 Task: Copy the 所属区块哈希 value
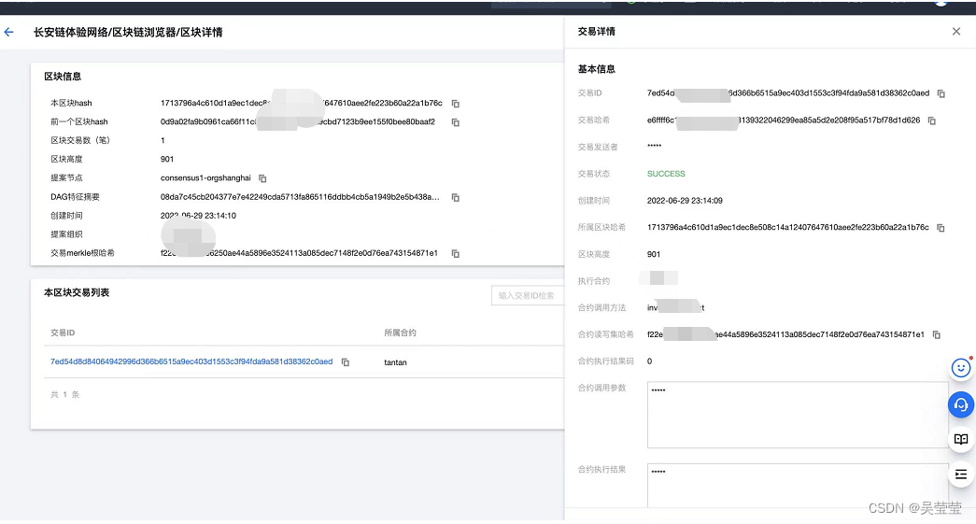pyautogui.click(x=941, y=228)
